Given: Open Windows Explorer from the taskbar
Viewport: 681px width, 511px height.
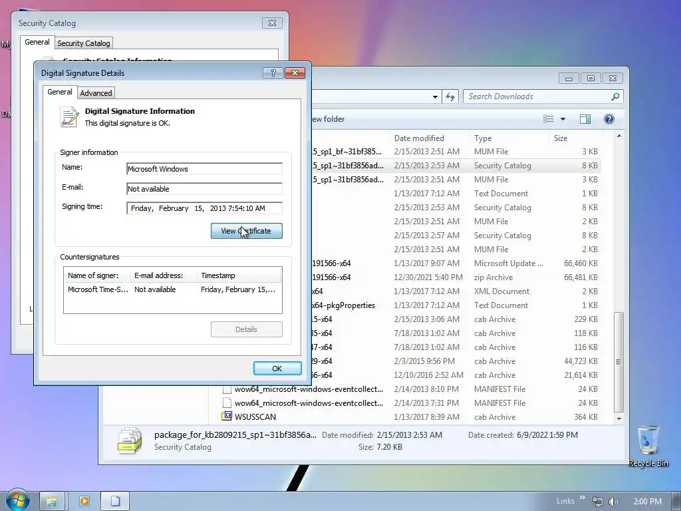Looking at the screenshot, I should pyautogui.click(x=52, y=501).
